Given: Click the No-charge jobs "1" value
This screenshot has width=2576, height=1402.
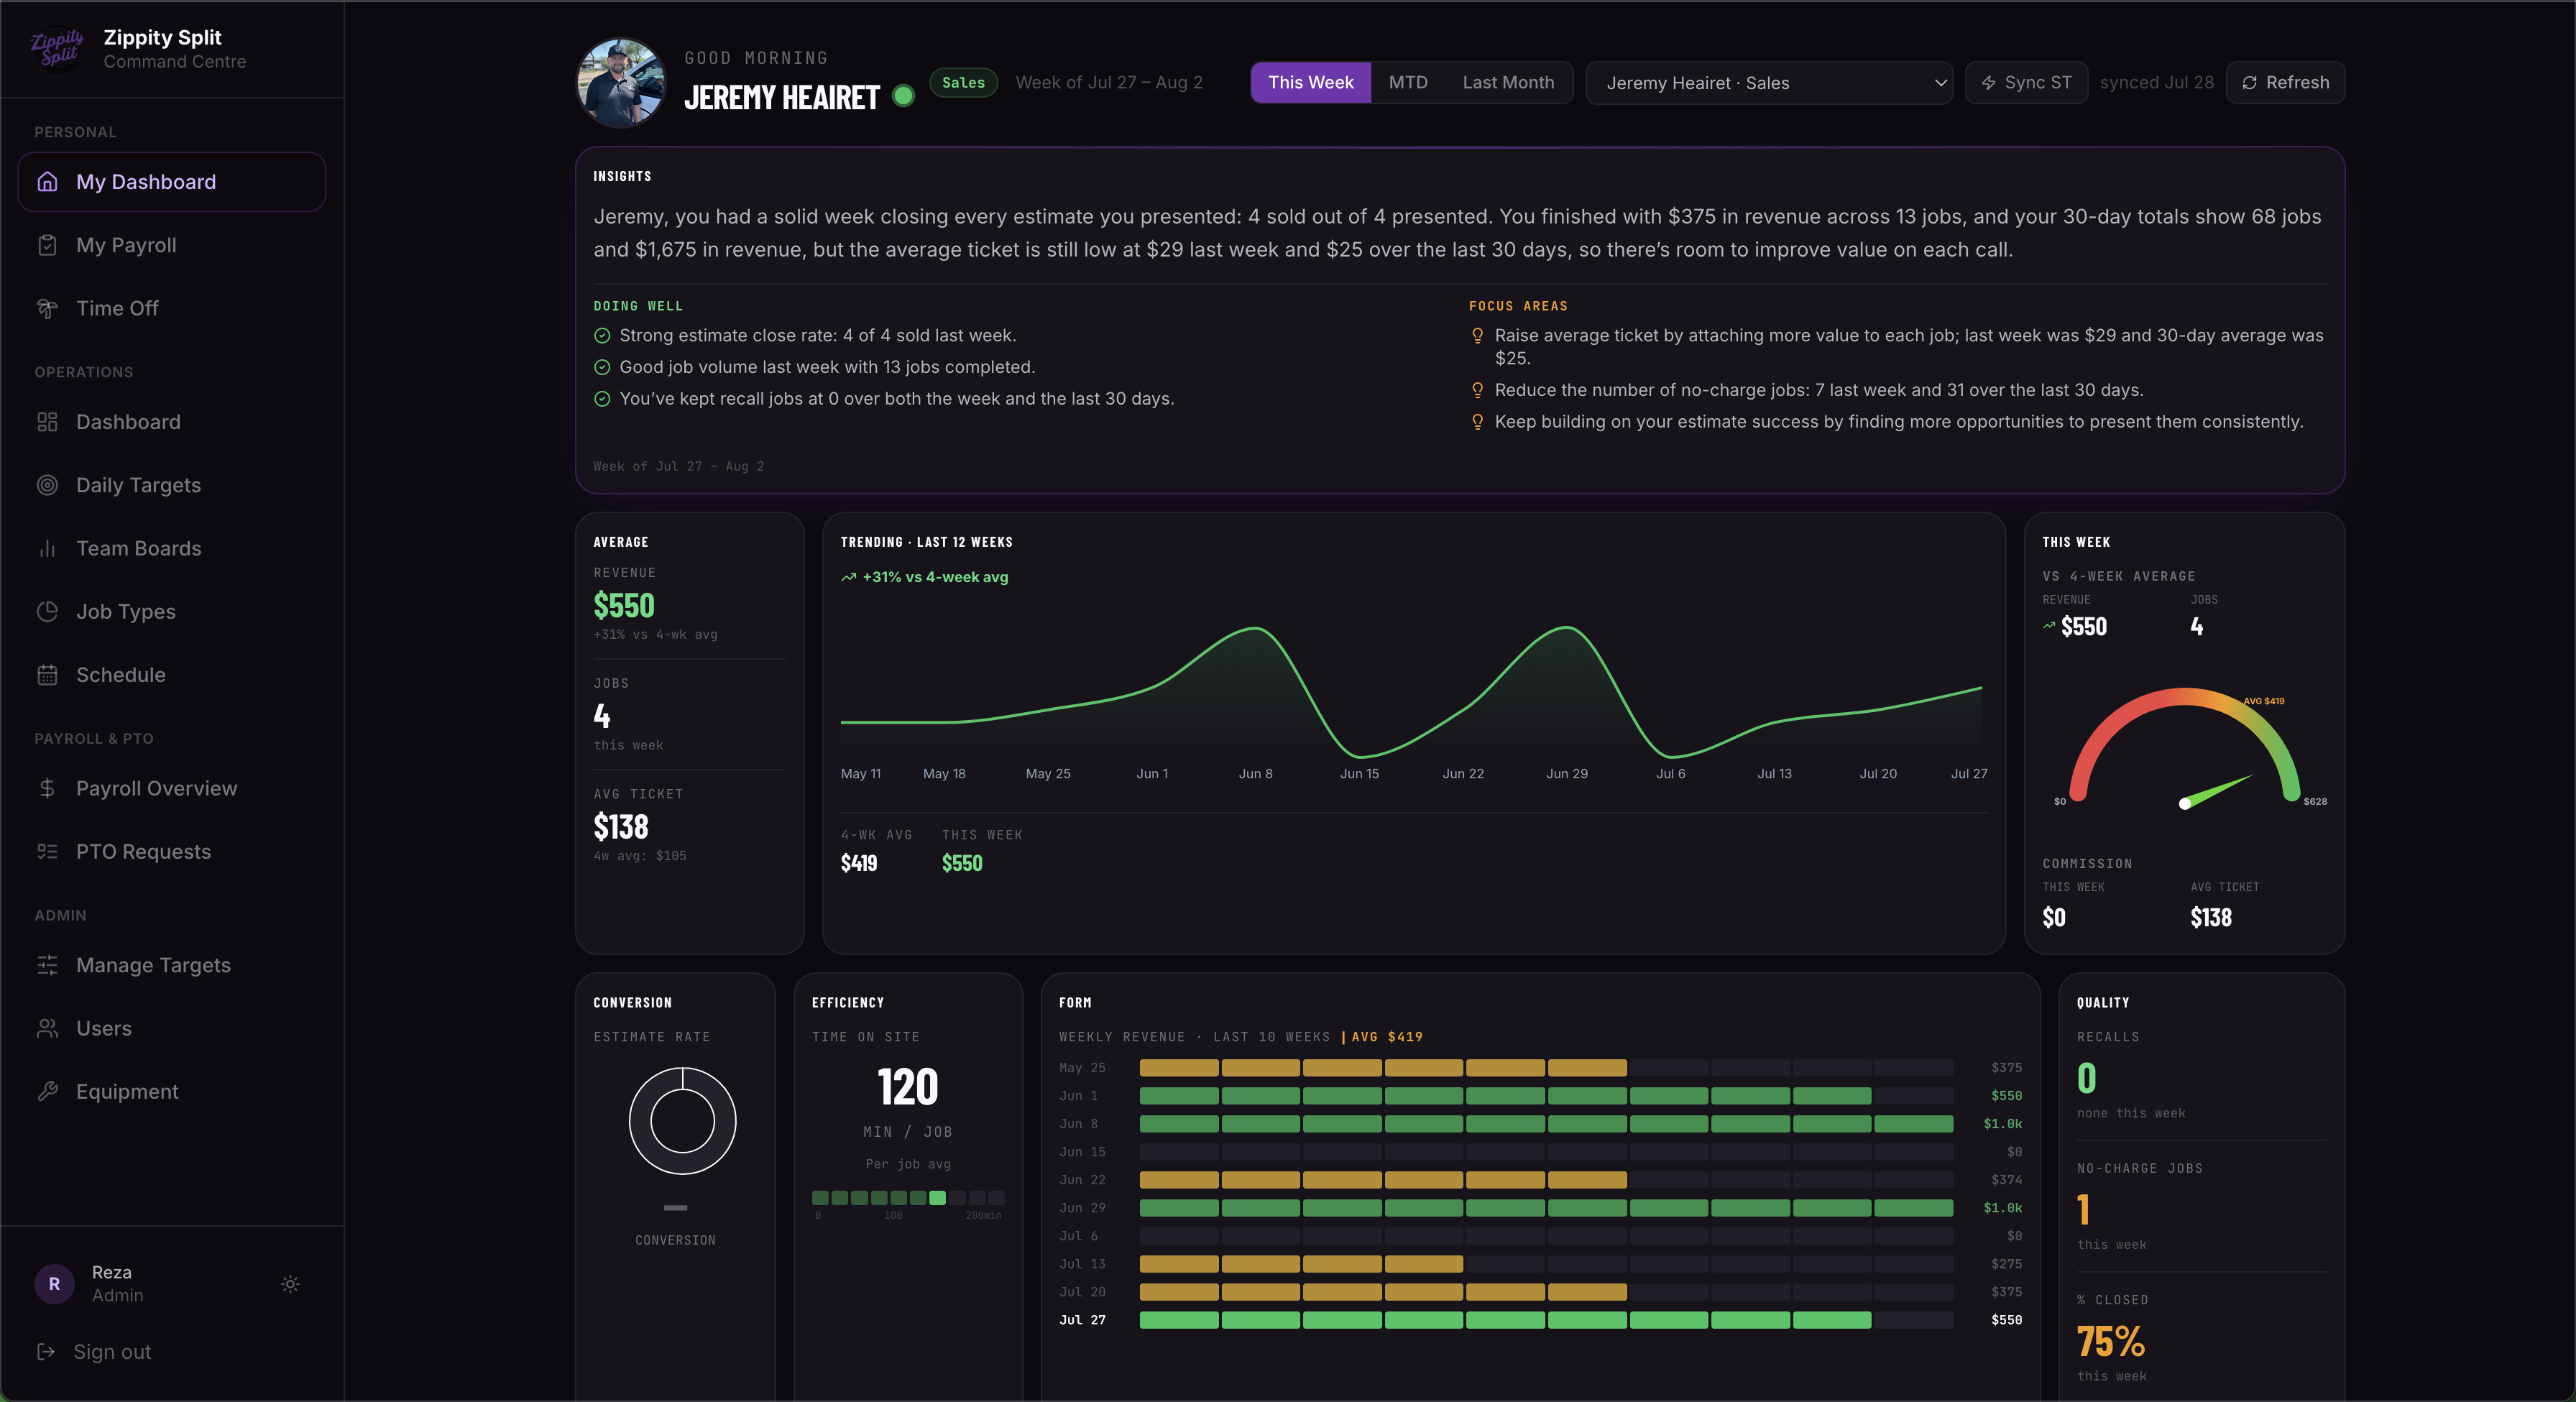Looking at the screenshot, I should click(x=2083, y=1209).
